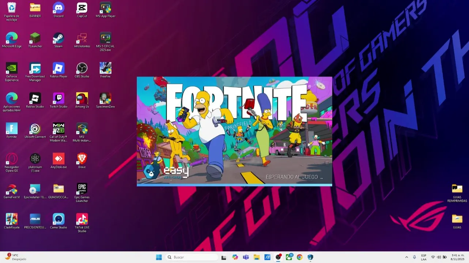Click the Easy Anti-Cheat logo
This screenshot has height=263, width=469.
[x=167, y=172]
